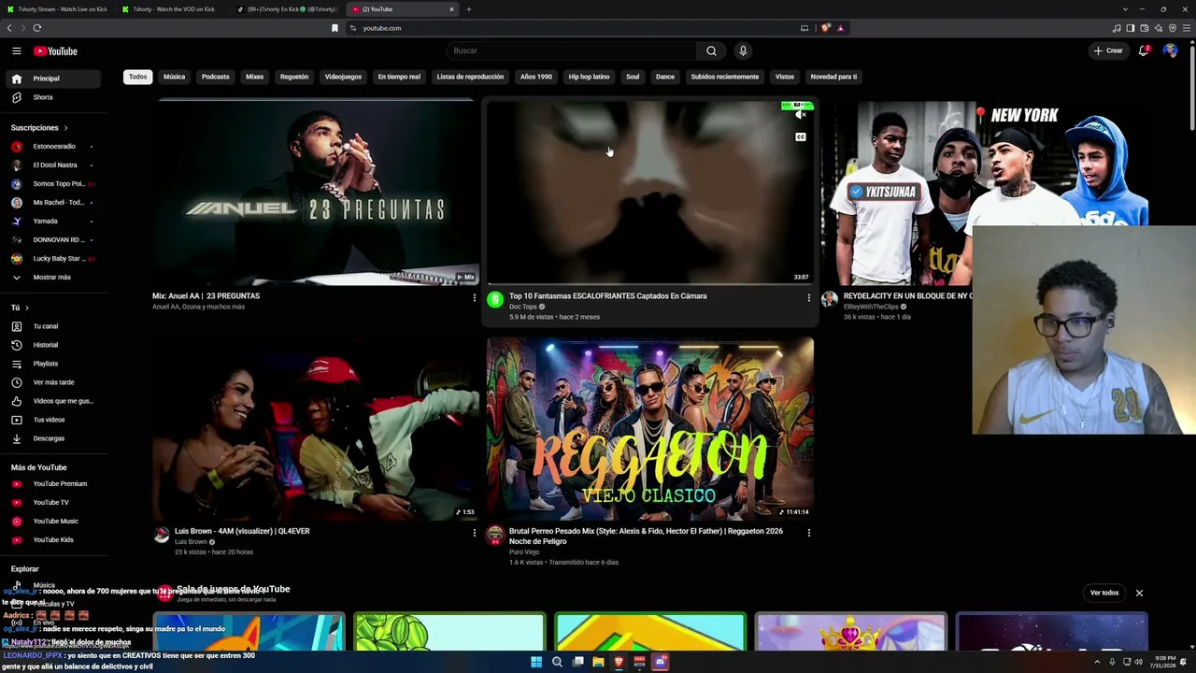This screenshot has width=1196, height=673.
Task: Open the browser tab search dropdown
Action: click(x=1126, y=9)
